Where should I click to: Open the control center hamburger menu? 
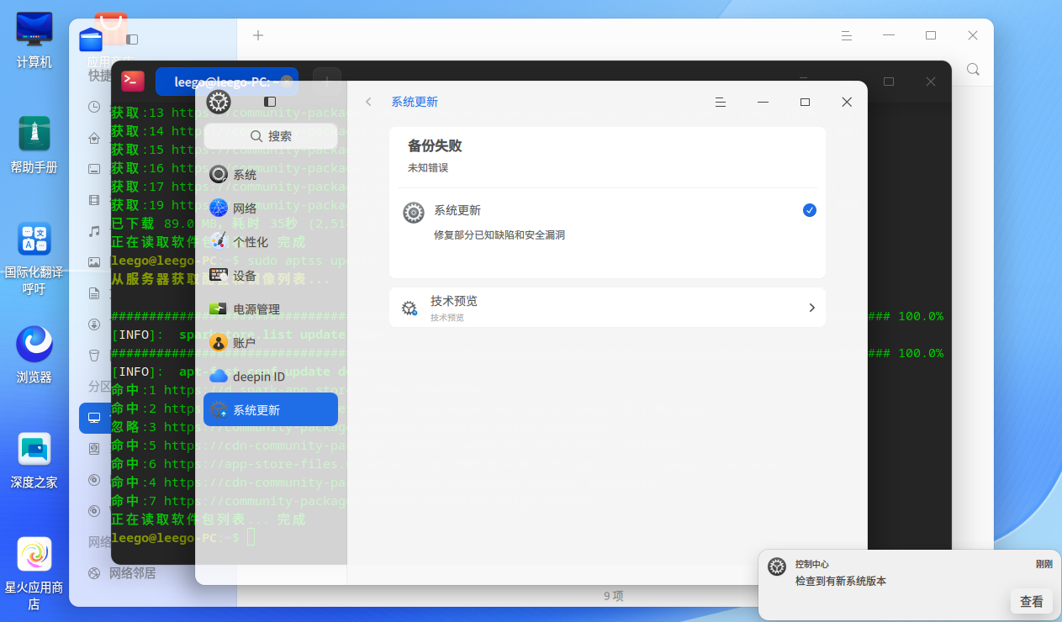coord(721,102)
